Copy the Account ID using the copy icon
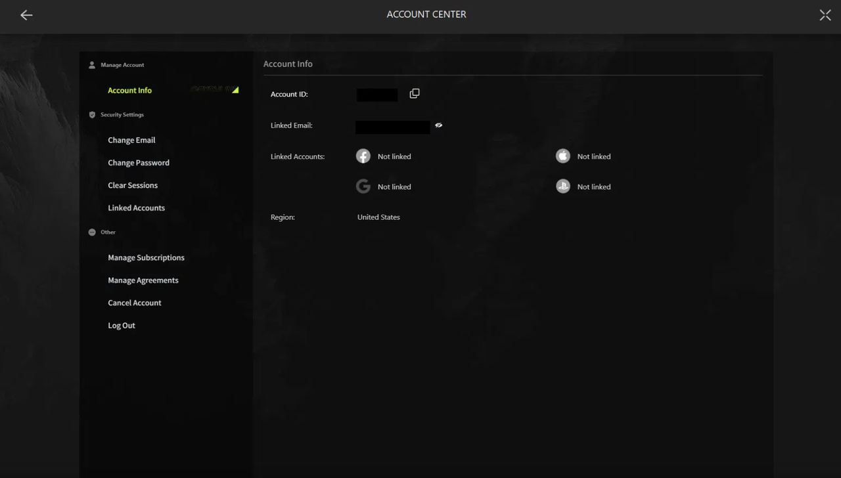 coord(414,93)
